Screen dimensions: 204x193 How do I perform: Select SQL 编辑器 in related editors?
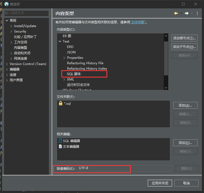pos(71,141)
